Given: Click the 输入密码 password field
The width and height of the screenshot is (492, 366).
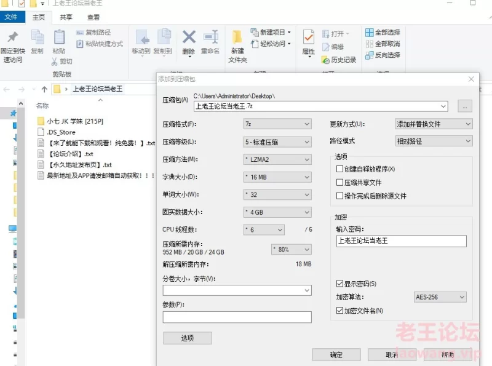Looking at the screenshot, I should point(400,241).
